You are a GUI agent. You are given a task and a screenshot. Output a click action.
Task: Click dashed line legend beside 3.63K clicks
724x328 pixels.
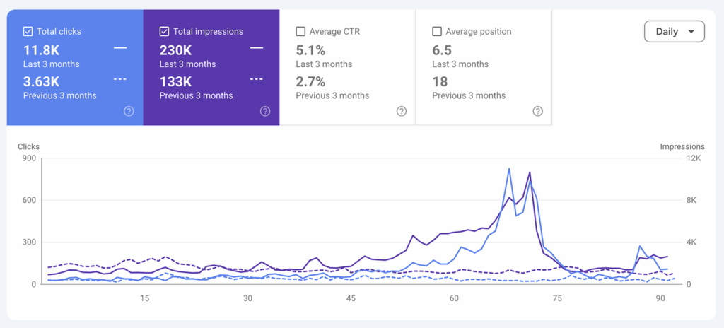coord(120,79)
